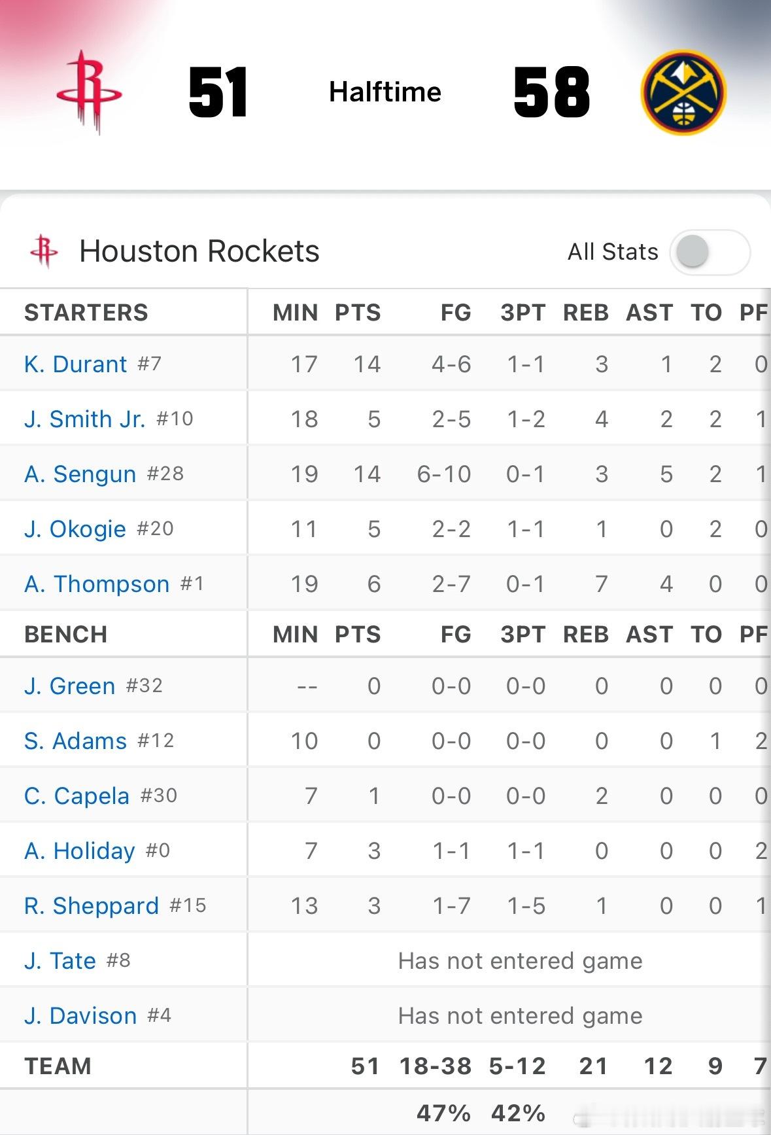771x1135 pixels.
Task: Tap the bench REB column header
Action: click(x=586, y=635)
